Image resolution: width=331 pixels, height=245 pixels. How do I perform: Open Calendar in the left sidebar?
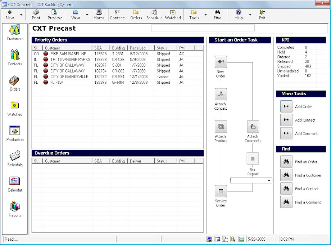15,184
